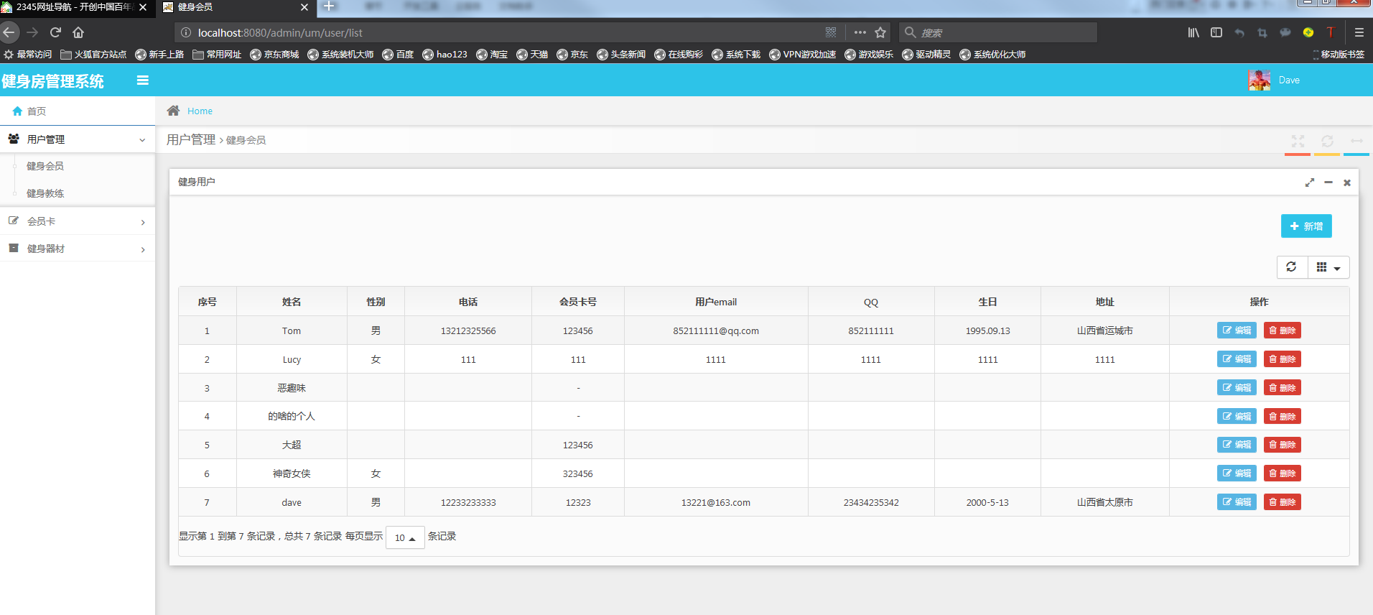Delete the Tom row

point(1283,330)
